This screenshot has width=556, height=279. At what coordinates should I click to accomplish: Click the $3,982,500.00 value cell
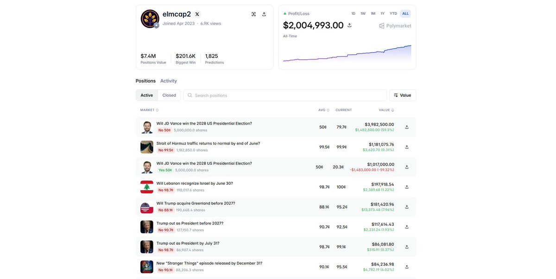tap(379, 124)
